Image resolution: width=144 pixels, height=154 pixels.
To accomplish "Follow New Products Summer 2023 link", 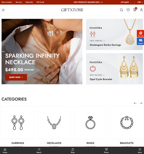I will click(88, 2).
